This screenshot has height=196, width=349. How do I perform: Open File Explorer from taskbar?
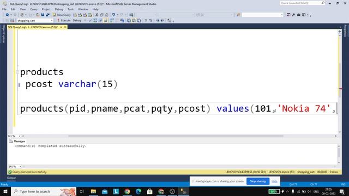point(93,191)
